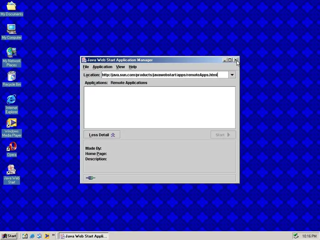Viewport: 320px width, 240px height.
Task: Launch Internet Explorer from quick launch
Action: click(x=32, y=236)
